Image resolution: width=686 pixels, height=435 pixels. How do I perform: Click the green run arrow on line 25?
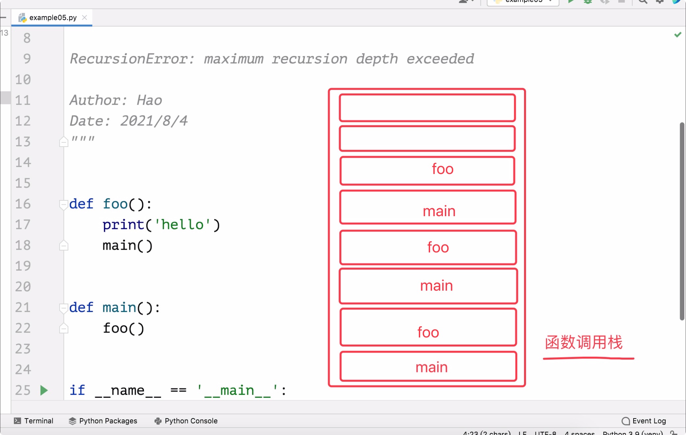(44, 390)
